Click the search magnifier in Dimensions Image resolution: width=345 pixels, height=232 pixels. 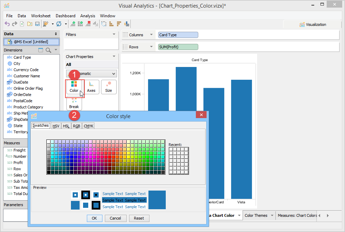(x=48, y=50)
